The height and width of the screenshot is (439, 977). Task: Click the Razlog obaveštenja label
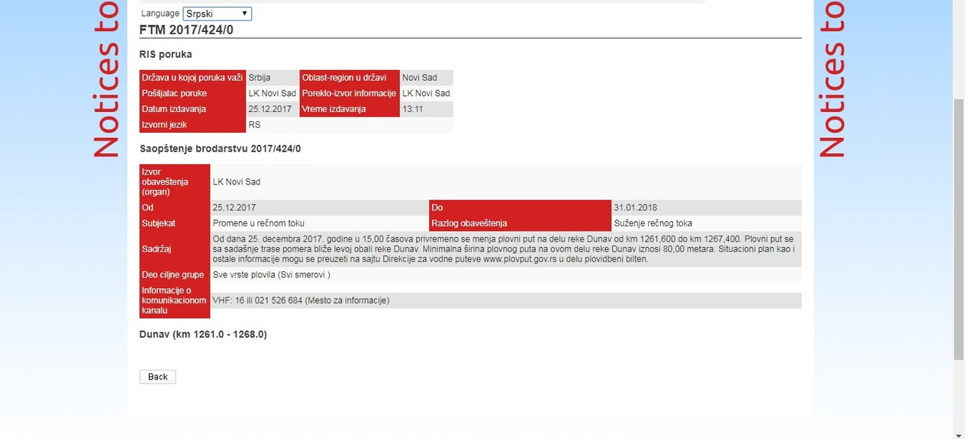(x=521, y=223)
